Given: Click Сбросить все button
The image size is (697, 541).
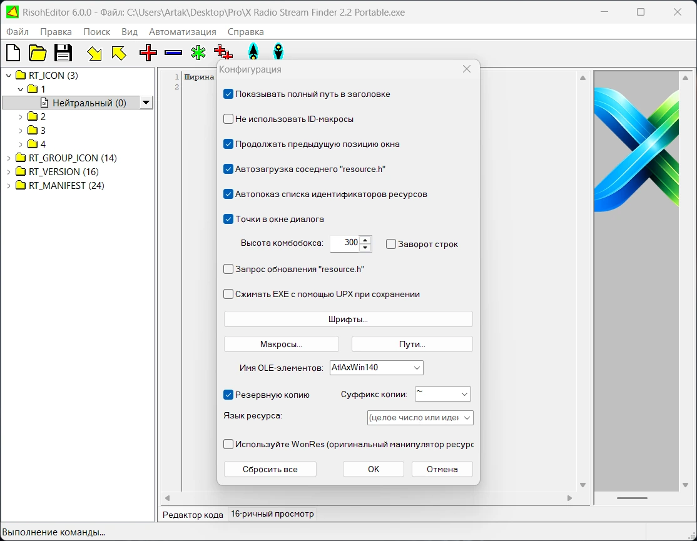Looking at the screenshot, I should click(x=270, y=469).
